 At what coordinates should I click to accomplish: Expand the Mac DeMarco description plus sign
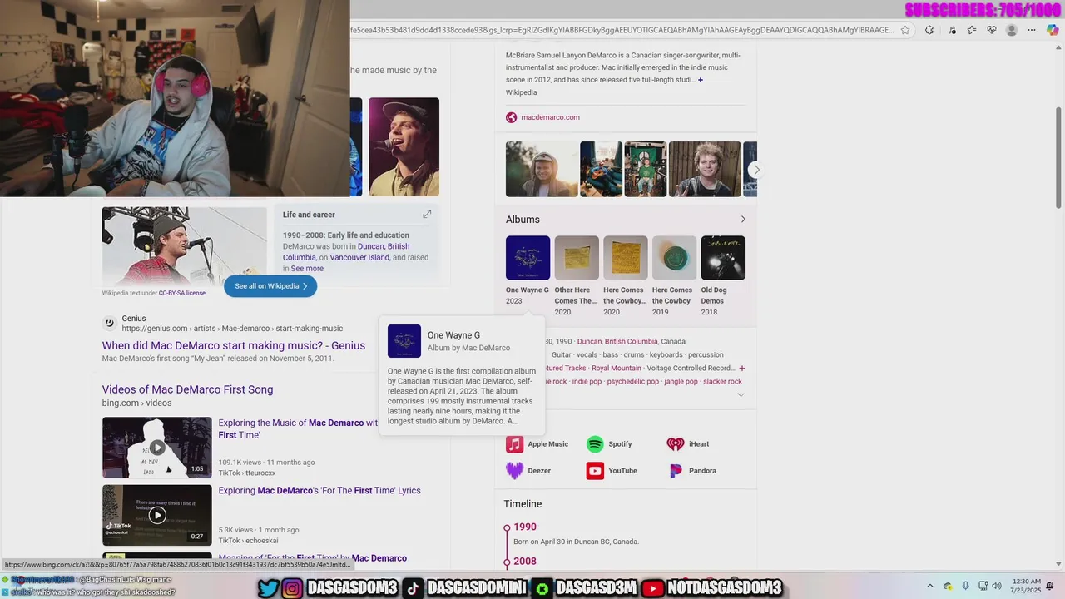click(x=701, y=80)
